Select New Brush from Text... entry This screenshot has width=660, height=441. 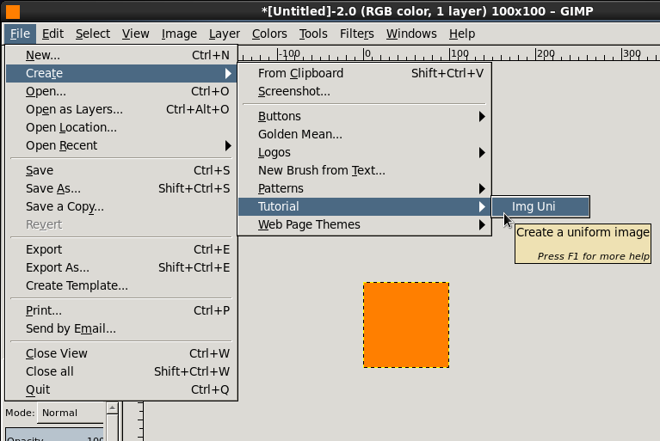coord(322,170)
